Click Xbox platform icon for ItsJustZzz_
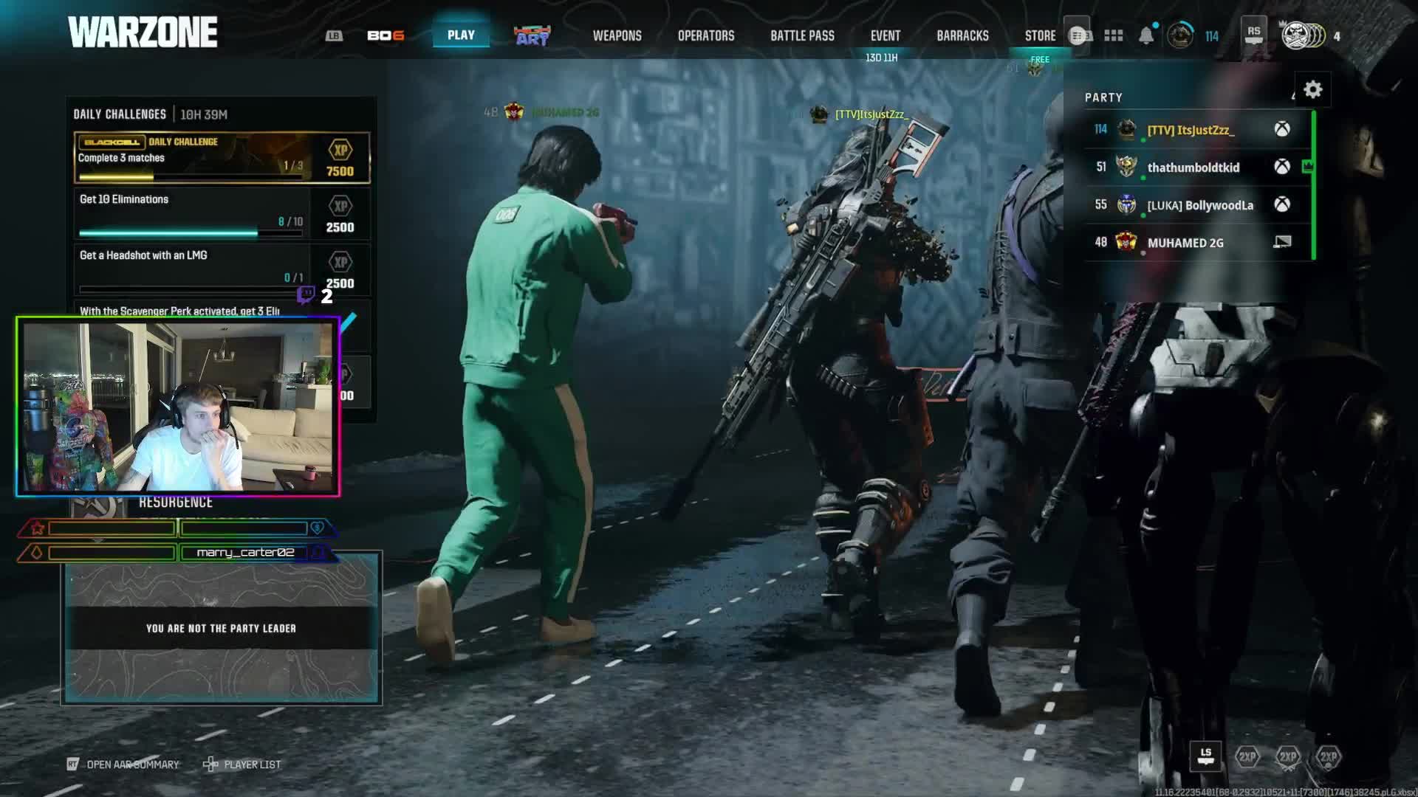 pyautogui.click(x=1282, y=129)
